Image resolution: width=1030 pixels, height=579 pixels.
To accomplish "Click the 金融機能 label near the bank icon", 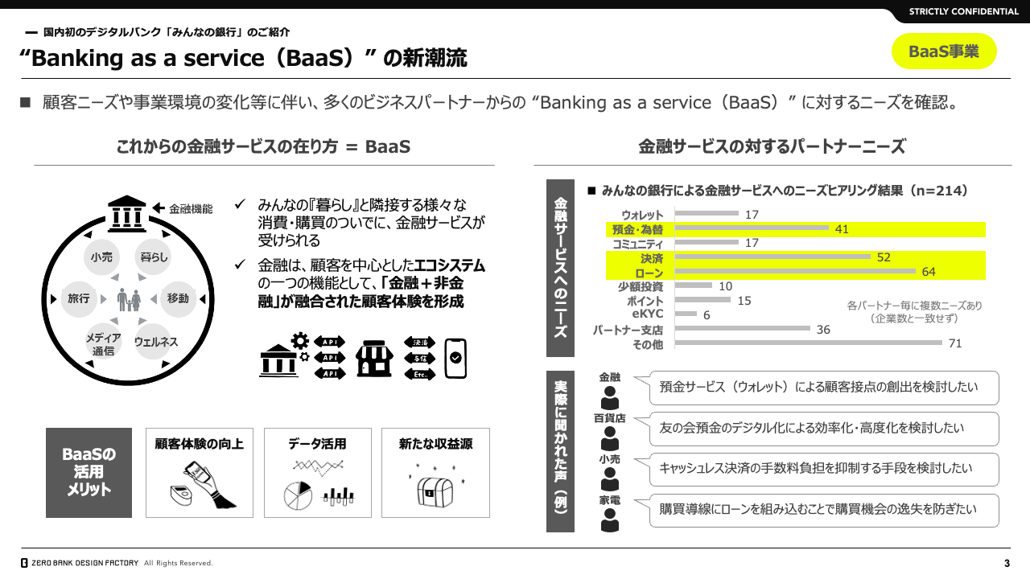I will tap(191, 209).
